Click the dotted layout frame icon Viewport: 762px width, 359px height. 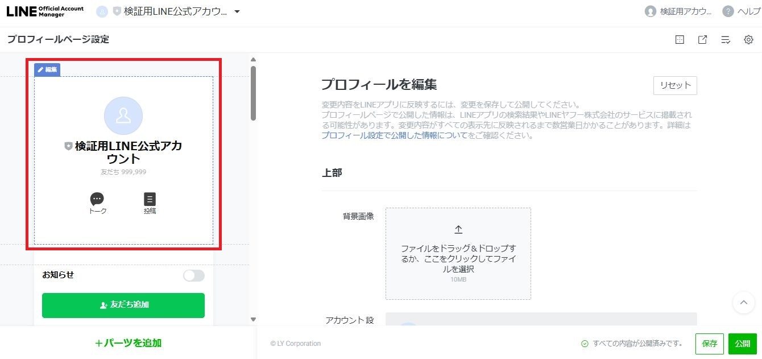pyautogui.click(x=680, y=40)
